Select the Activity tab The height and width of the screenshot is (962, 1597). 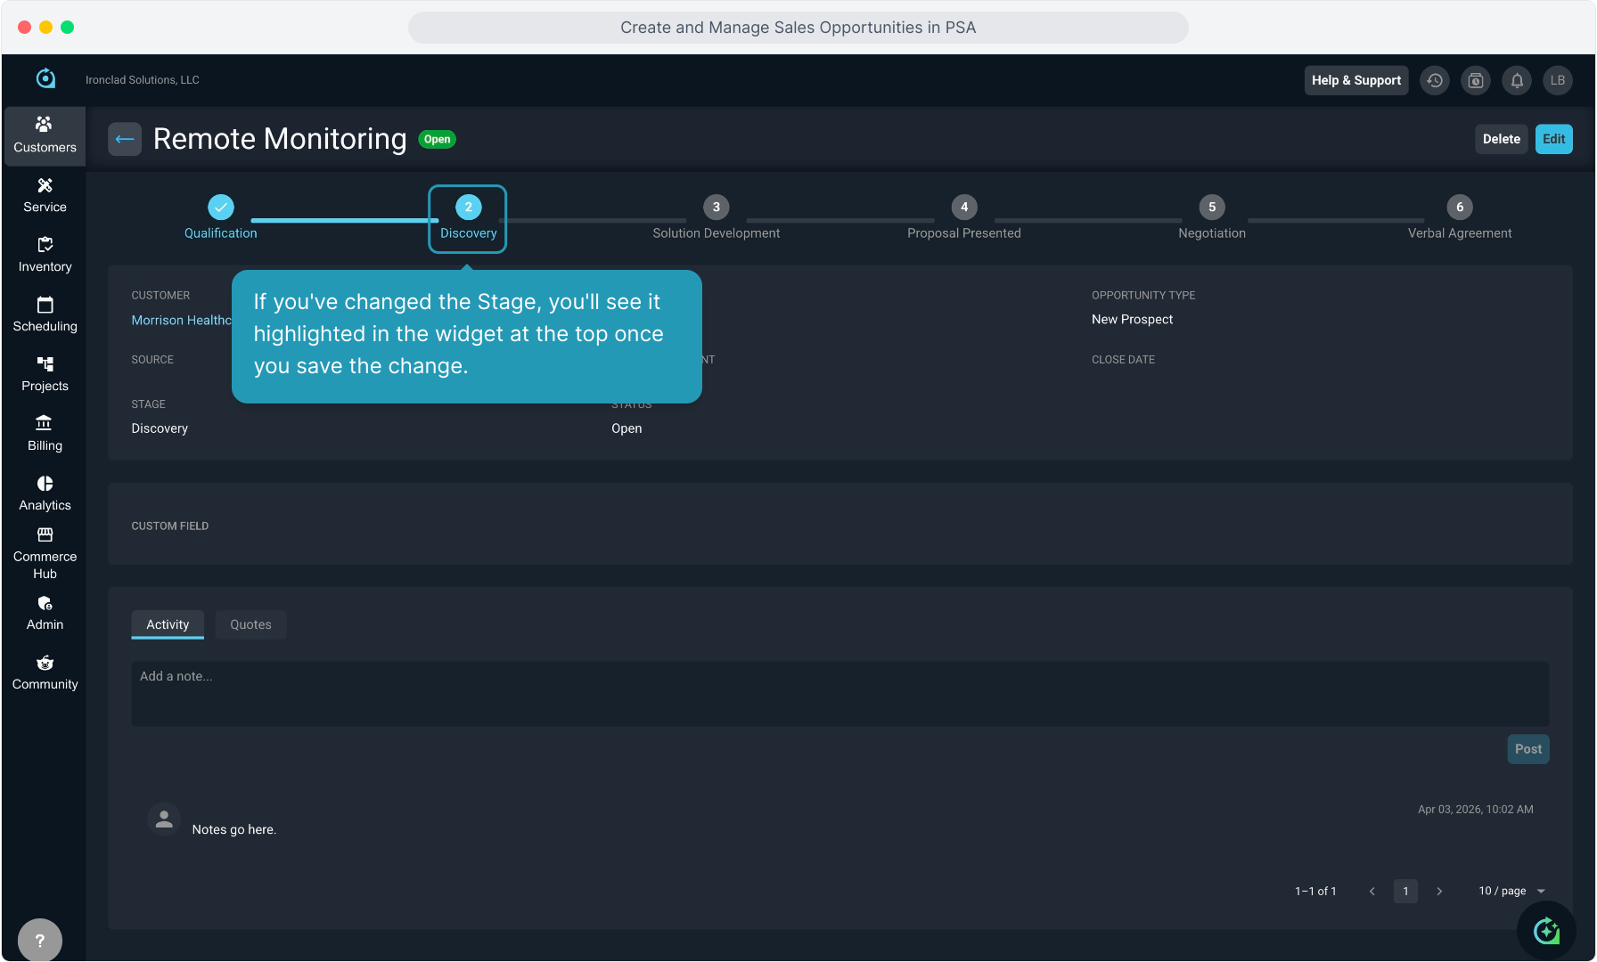(168, 624)
